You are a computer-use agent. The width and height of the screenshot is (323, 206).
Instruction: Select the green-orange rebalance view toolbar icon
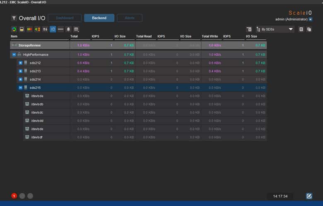[x=37, y=29]
